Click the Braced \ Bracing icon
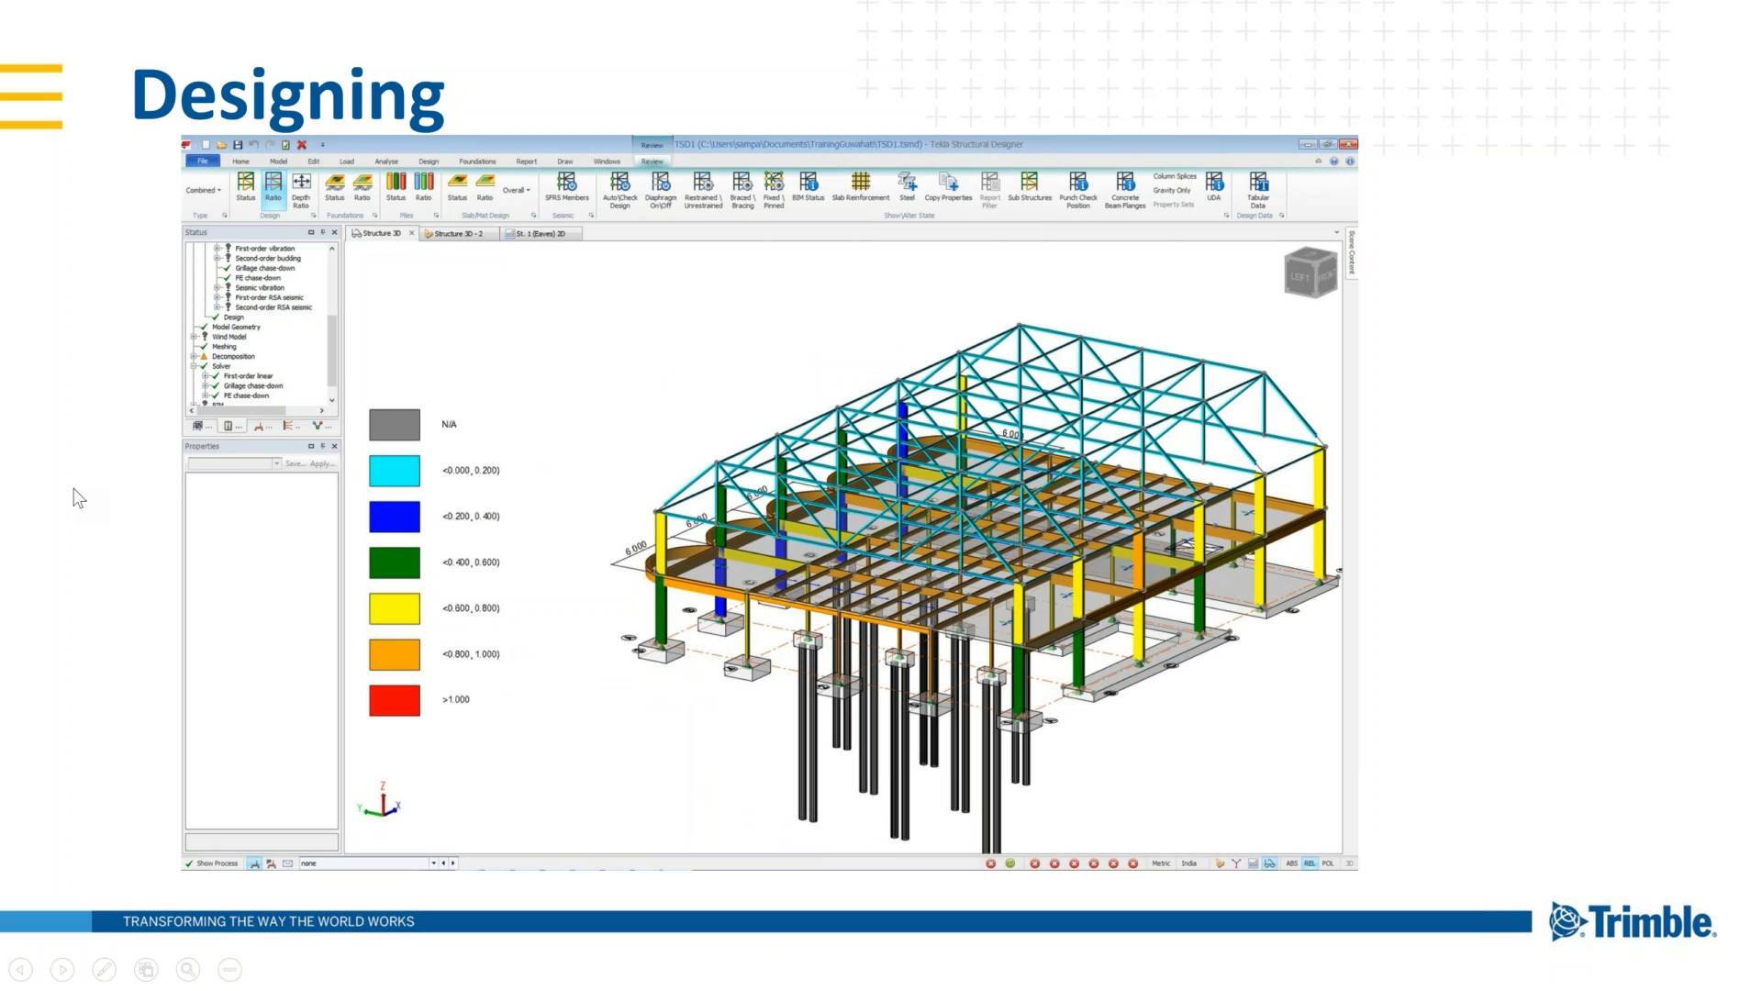This screenshot has width=1762, height=991. click(742, 190)
